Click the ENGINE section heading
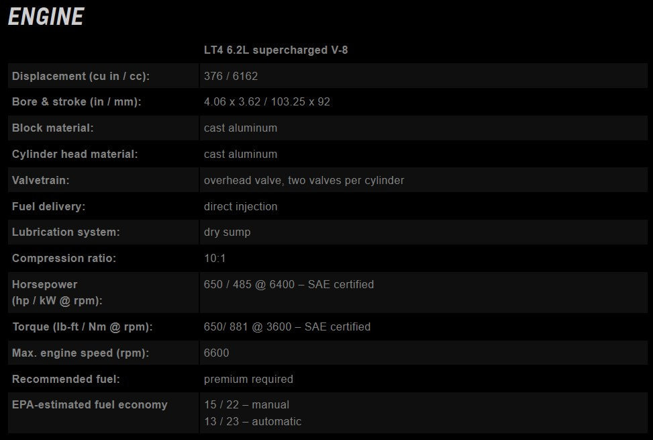Image resolution: width=653 pixels, height=440 pixels. pos(46,17)
